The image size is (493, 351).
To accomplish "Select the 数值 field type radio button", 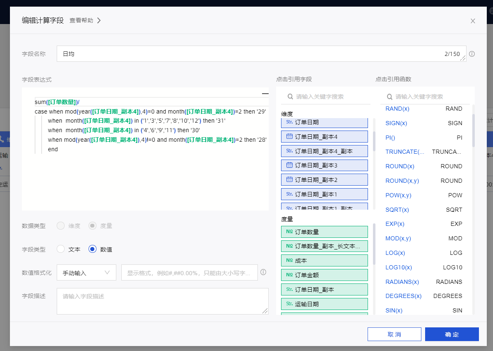I will point(93,249).
